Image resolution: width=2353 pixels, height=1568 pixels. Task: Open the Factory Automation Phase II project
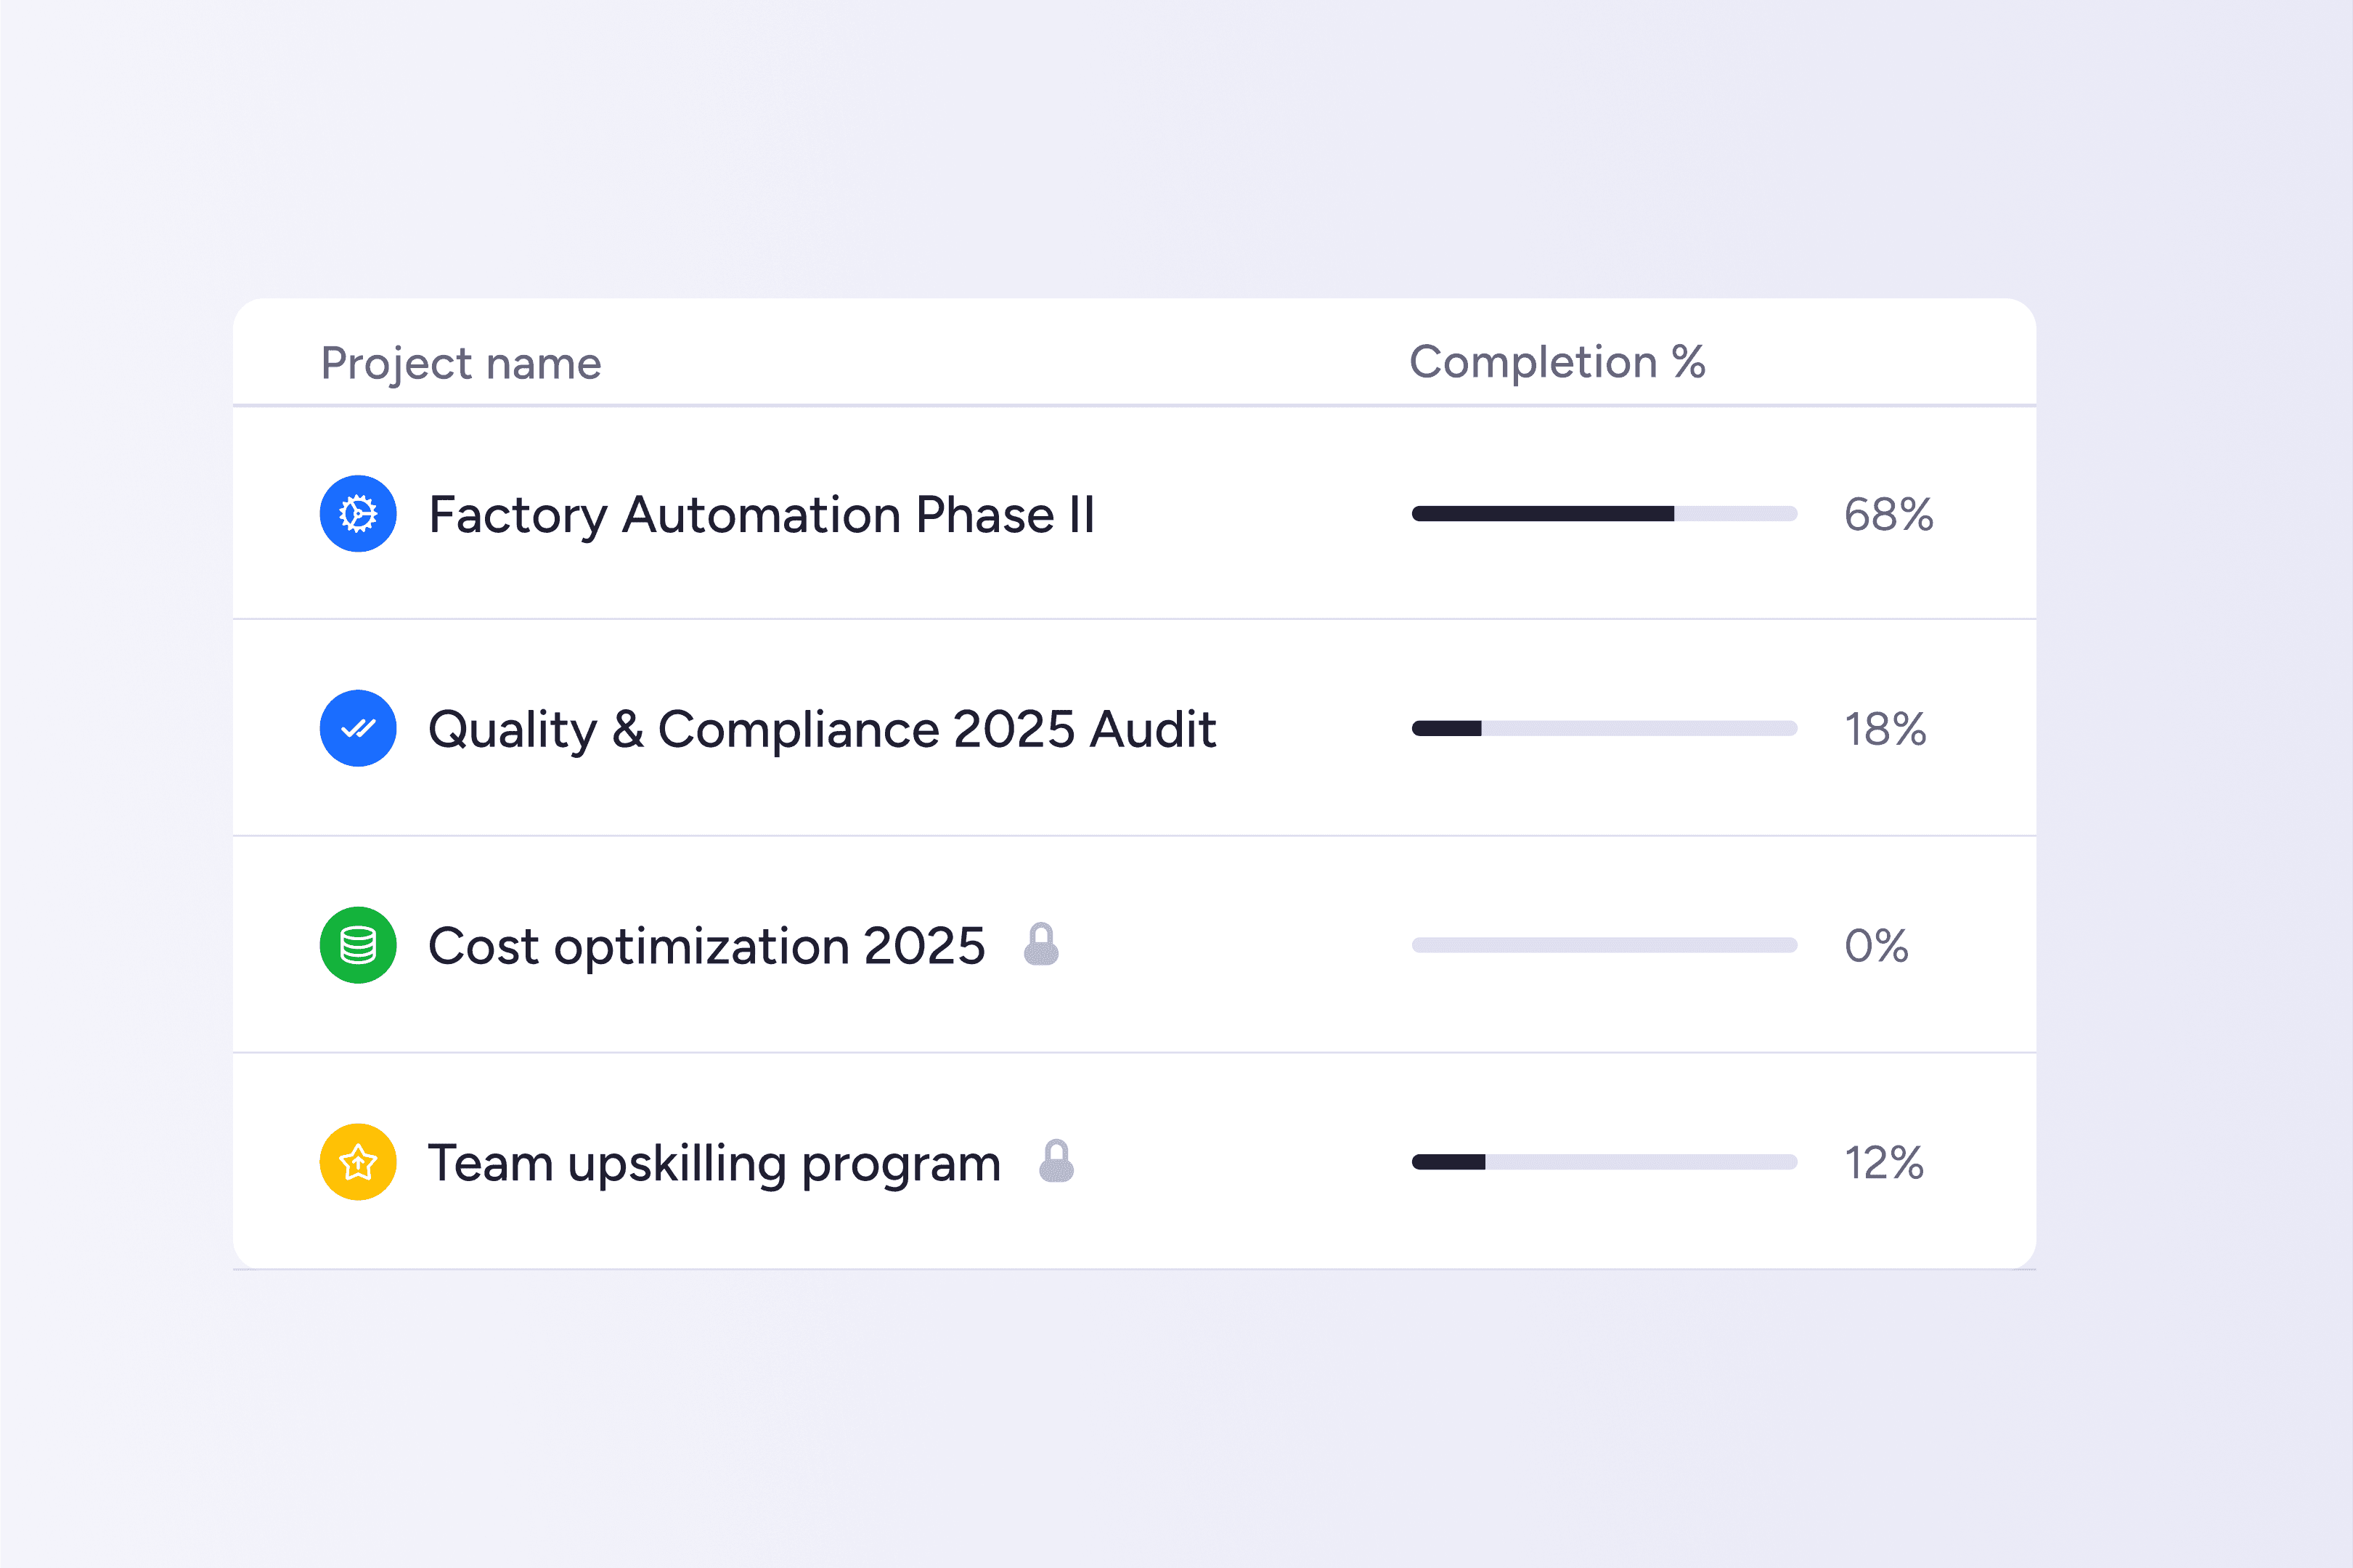pos(761,515)
